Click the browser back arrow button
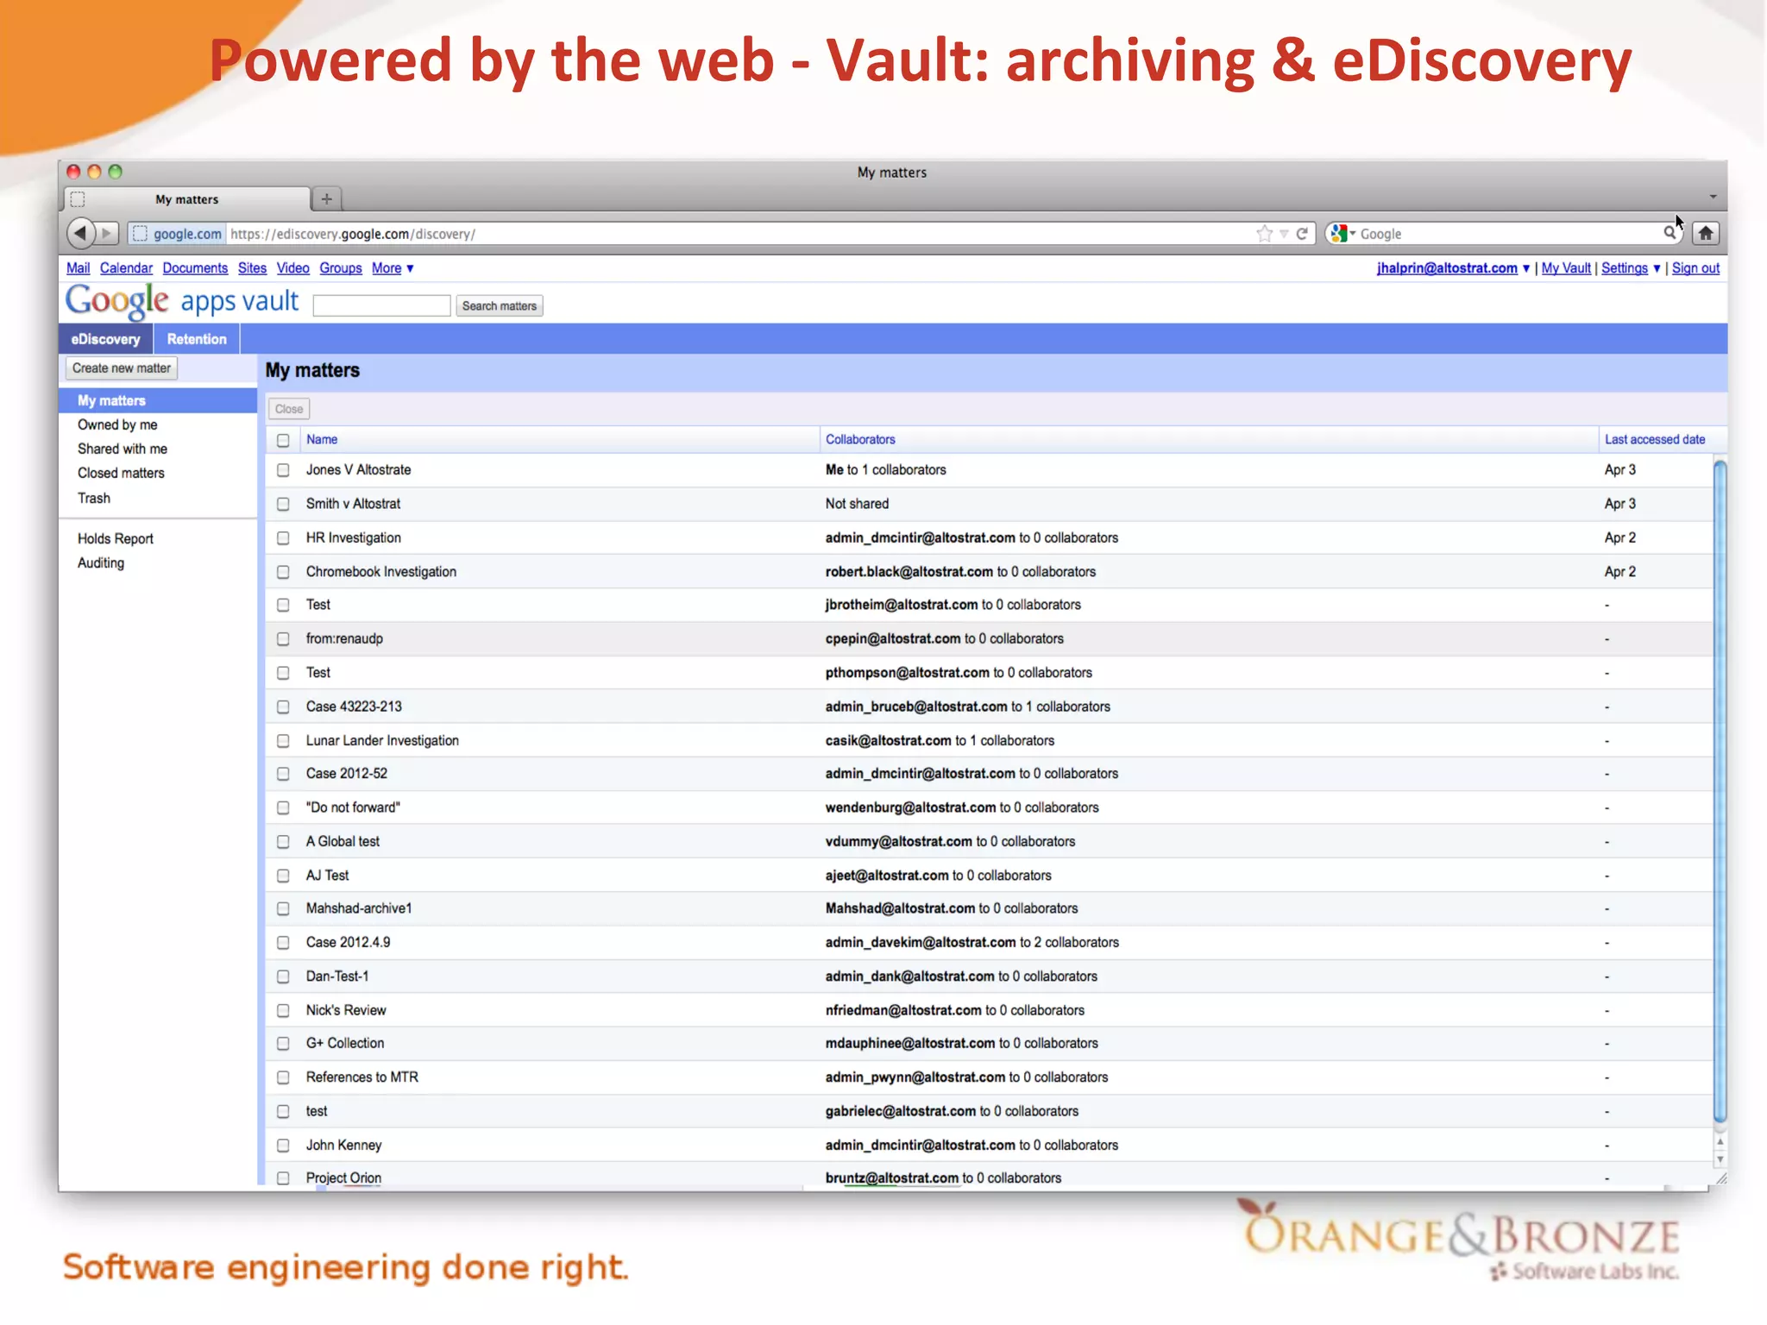Screen dimensions: 1767x1325 (80, 233)
